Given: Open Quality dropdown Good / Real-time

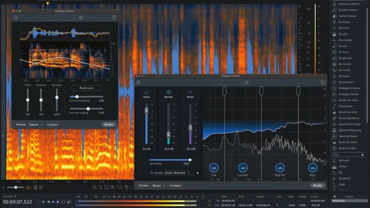Looking at the screenshot, I should coord(177,173).
